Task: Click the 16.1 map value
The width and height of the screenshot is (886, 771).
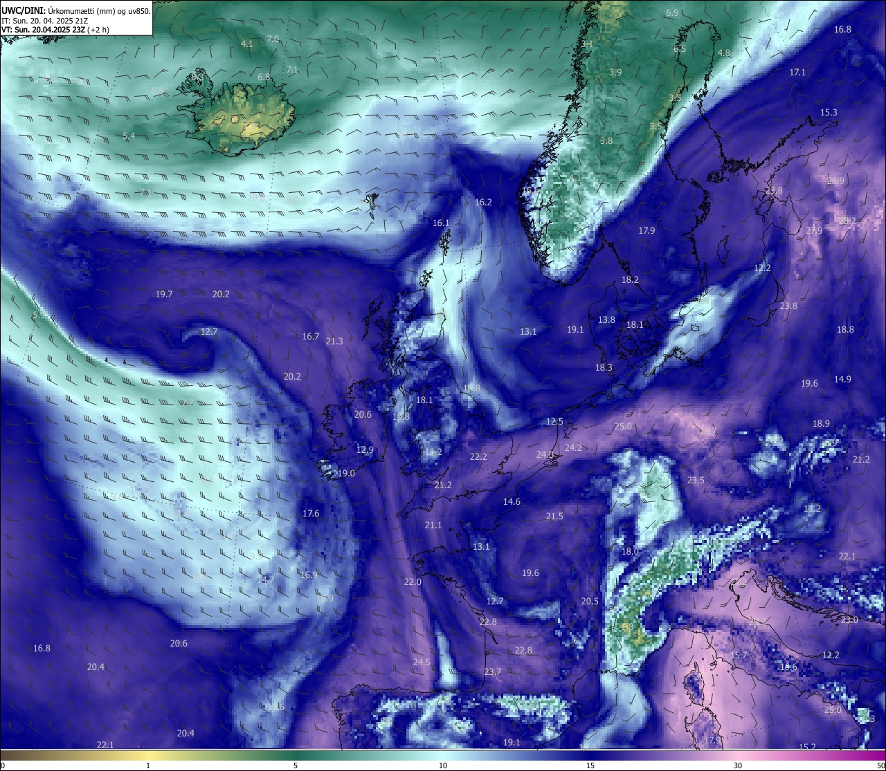Action: 441,223
